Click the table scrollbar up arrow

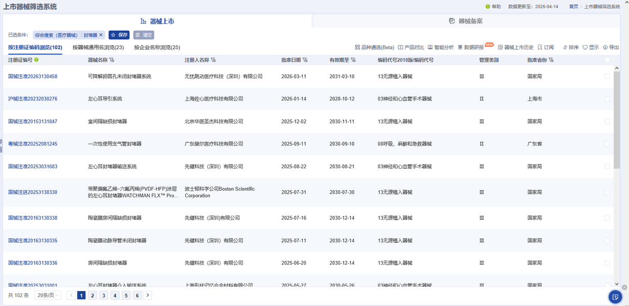tap(616, 68)
